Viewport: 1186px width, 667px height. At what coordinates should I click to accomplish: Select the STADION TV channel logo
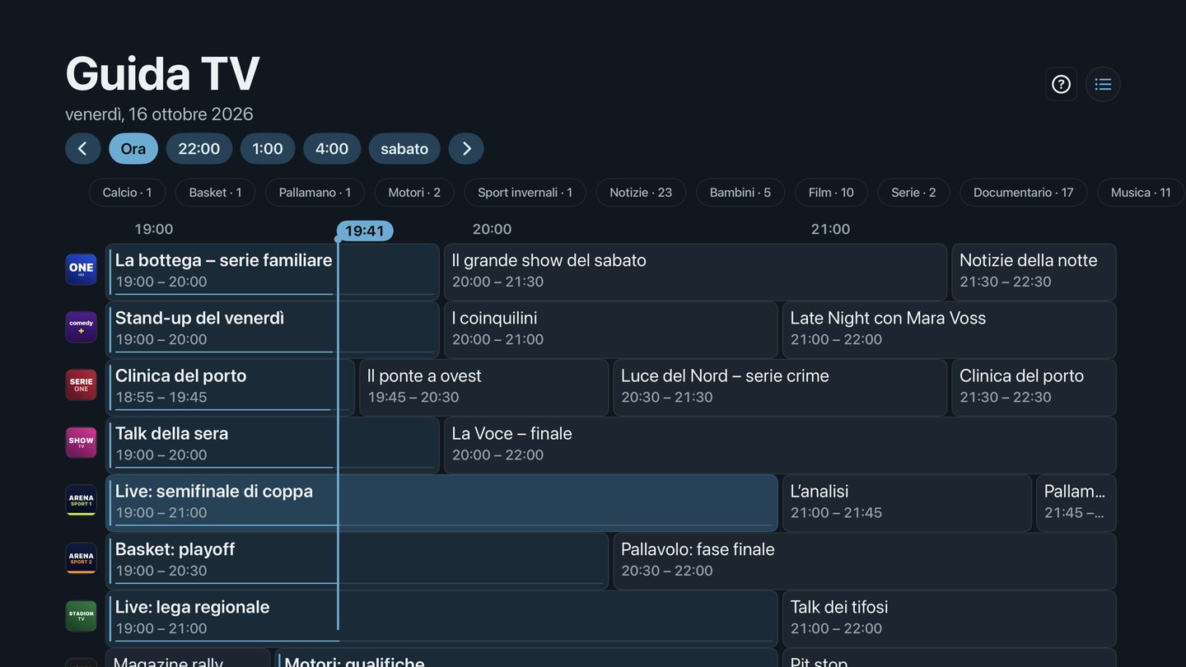pos(82,616)
